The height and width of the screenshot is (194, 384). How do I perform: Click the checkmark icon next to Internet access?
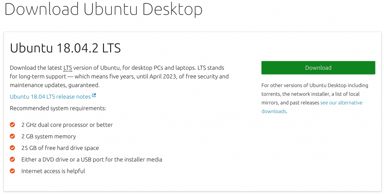(12, 171)
